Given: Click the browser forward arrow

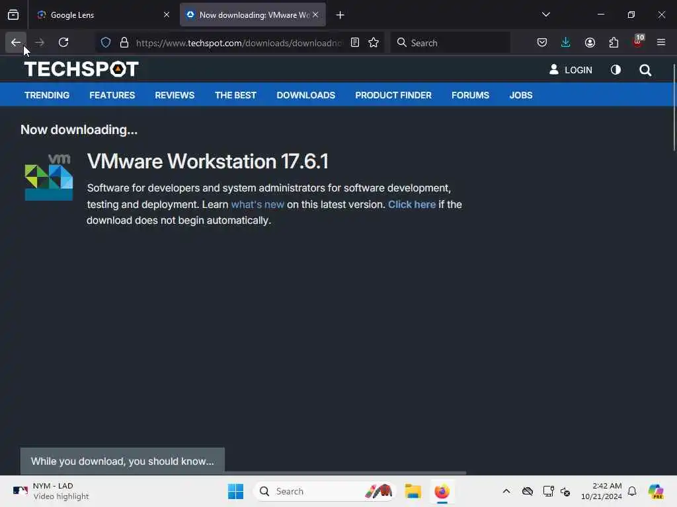Looking at the screenshot, I should [40, 42].
